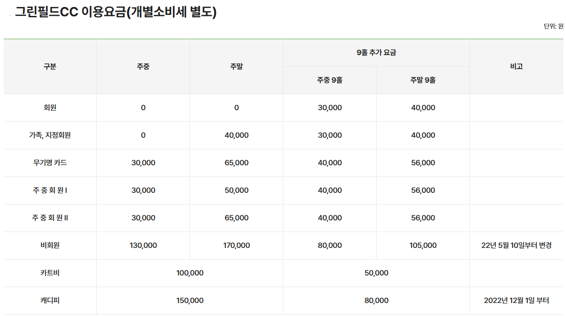Select the 105,000 weekend 9-hole fee
Screen dimensions: 566x317
click(x=423, y=246)
